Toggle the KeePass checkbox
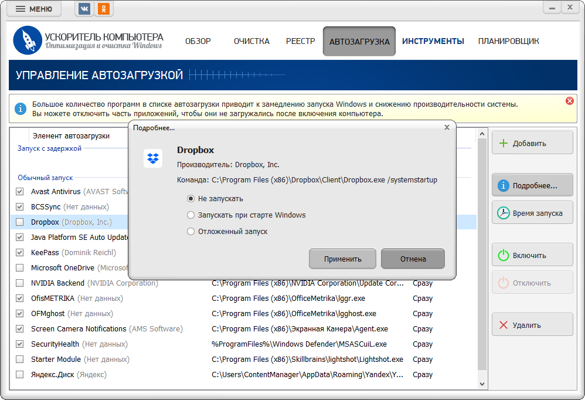The width and height of the screenshot is (585, 400). click(20, 253)
